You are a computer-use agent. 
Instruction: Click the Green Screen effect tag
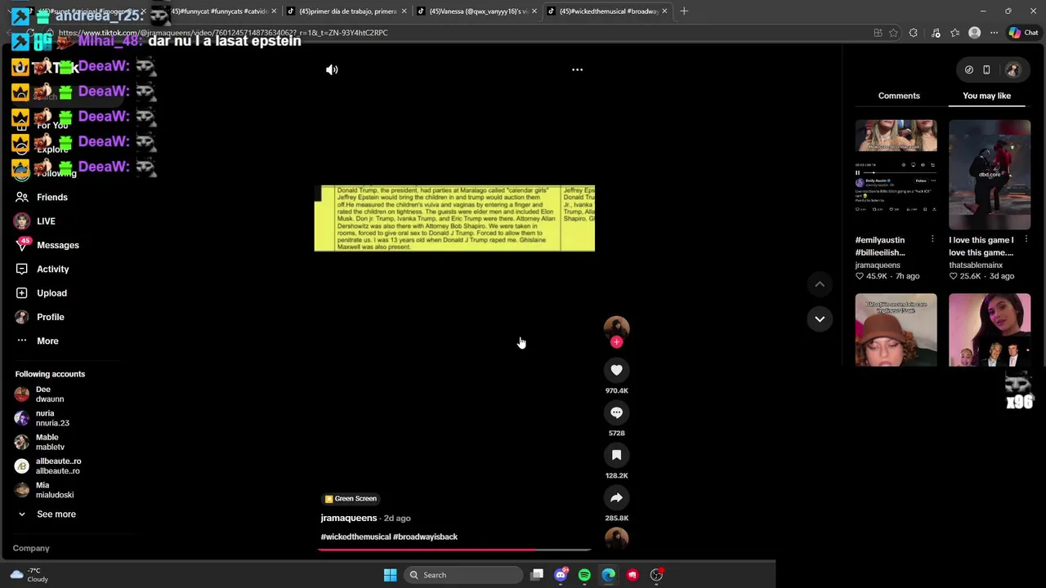click(x=351, y=498)
